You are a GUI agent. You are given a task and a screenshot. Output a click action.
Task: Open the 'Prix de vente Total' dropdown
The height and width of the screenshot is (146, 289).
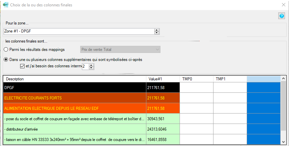tap(121, 50)
